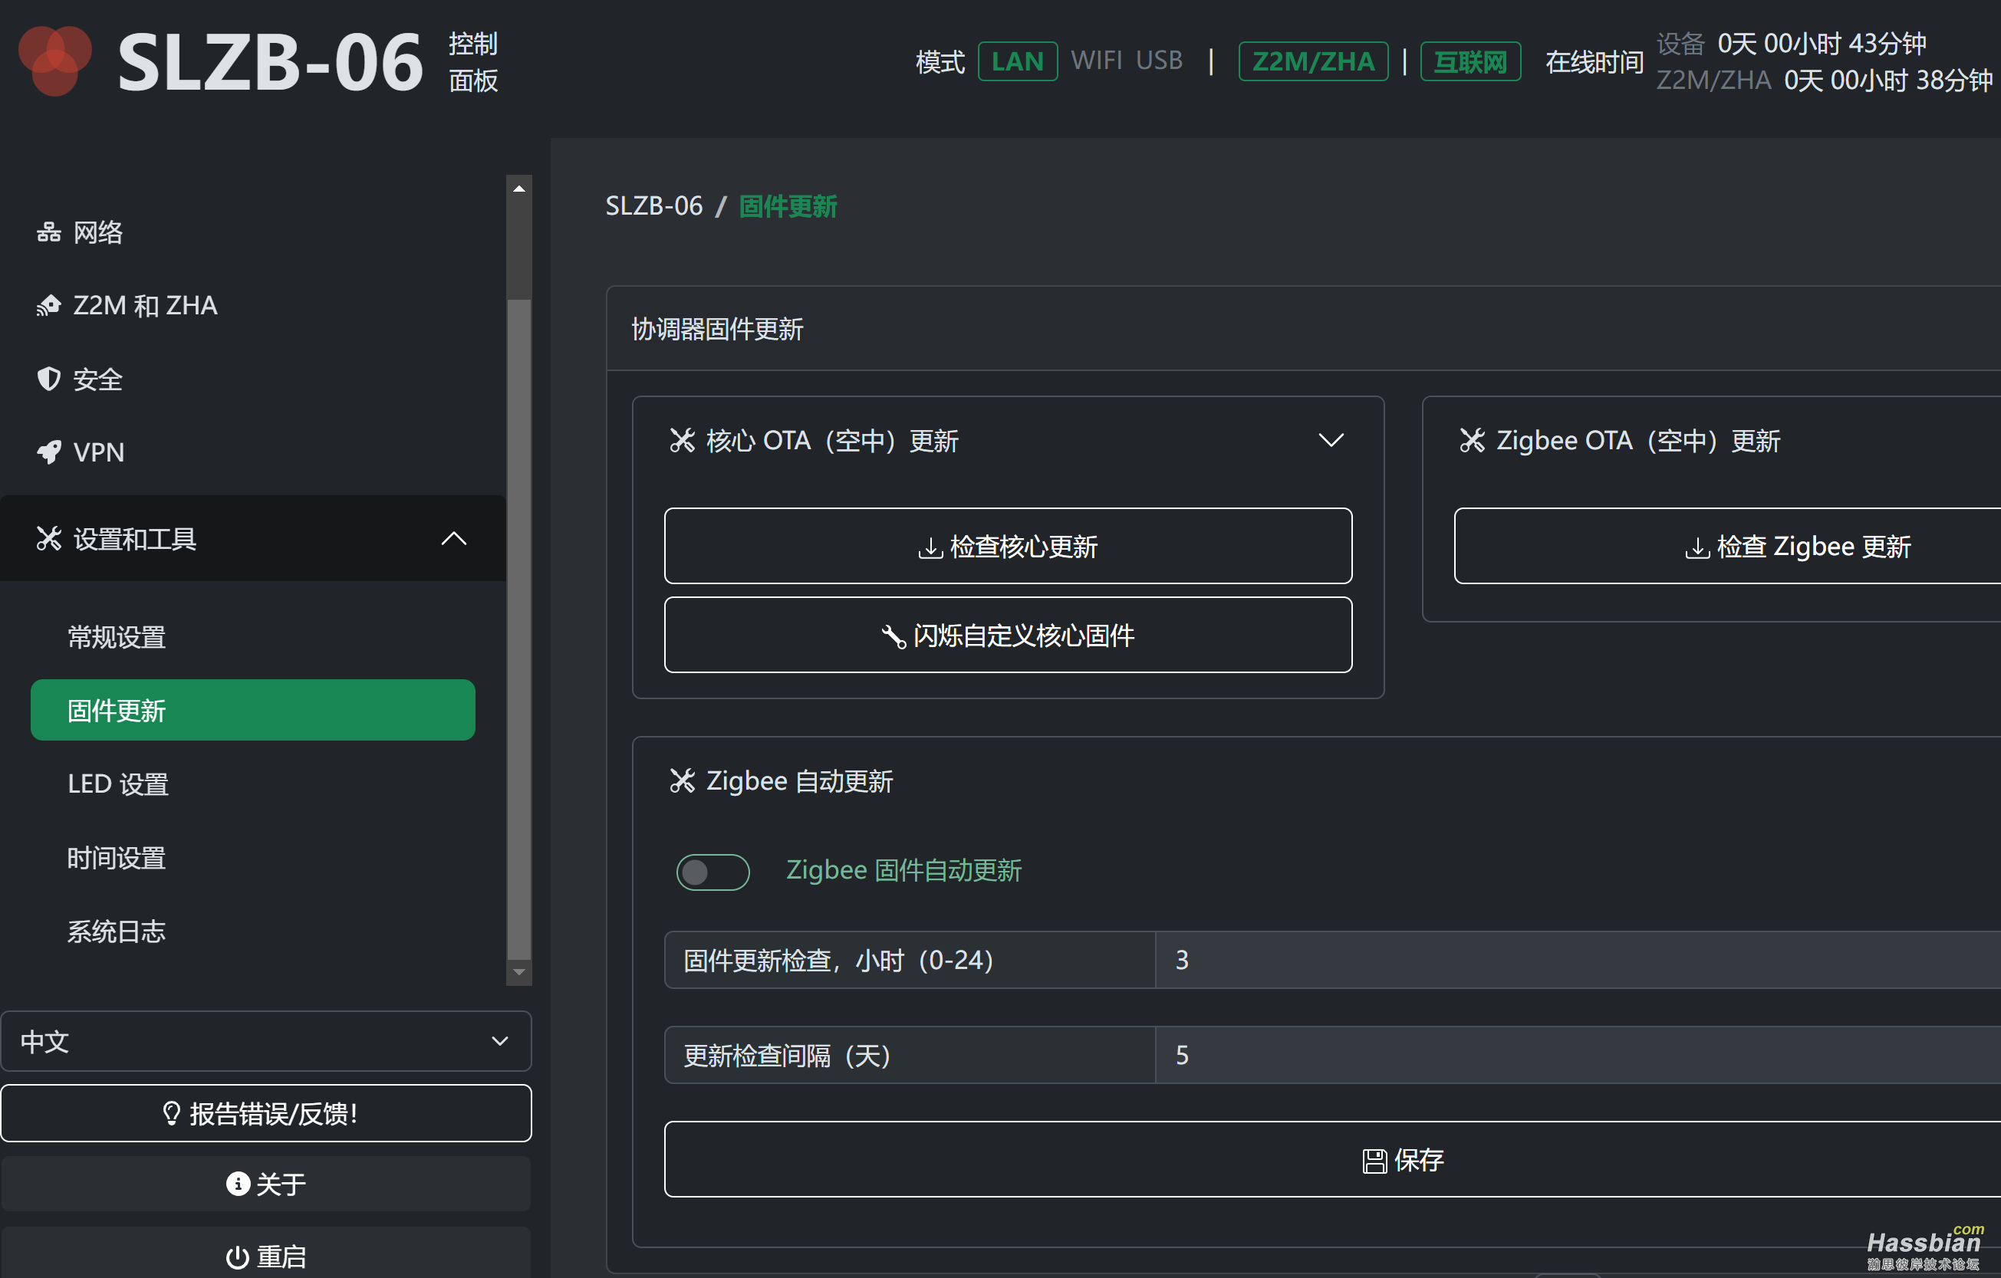
Task: Click the tools icon beside 设置和工具
Action: click(48, 538)
